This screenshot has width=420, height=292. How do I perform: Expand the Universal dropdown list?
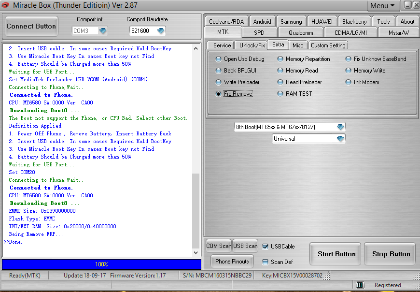[x=340, y=139]
